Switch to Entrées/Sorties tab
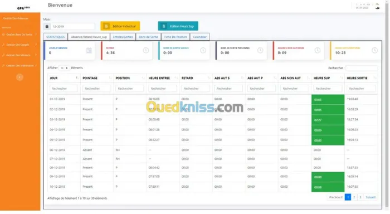Image resolution: width=390 pixels, height=214 pixels. pos(123,37)
